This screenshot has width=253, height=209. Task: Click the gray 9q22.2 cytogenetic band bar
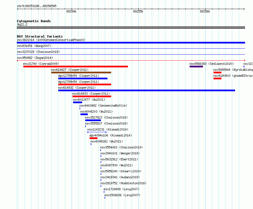131,28
